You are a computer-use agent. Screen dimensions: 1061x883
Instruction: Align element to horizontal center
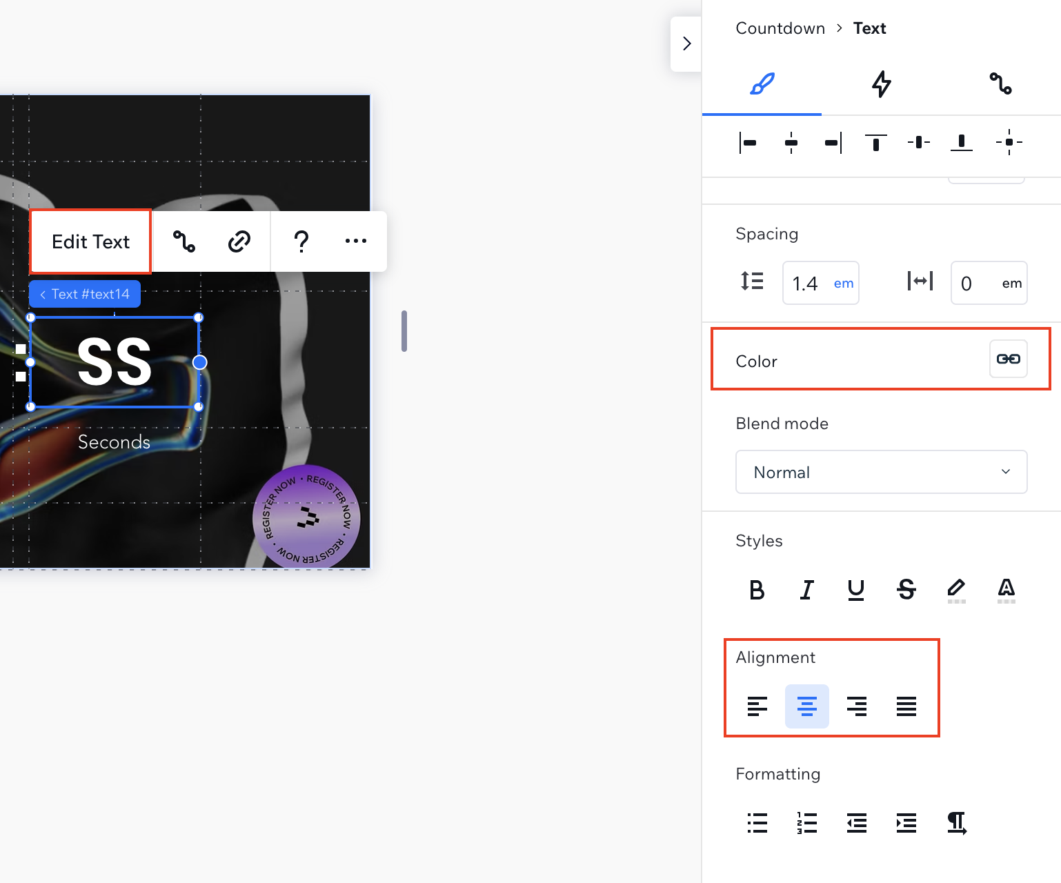coord(791,143)
